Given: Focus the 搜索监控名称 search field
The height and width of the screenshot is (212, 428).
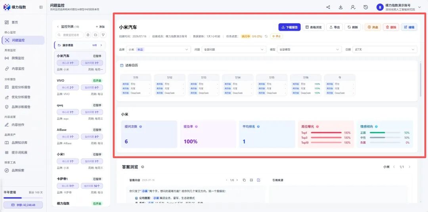Looking at the screenshot, I should coord(70,35).
